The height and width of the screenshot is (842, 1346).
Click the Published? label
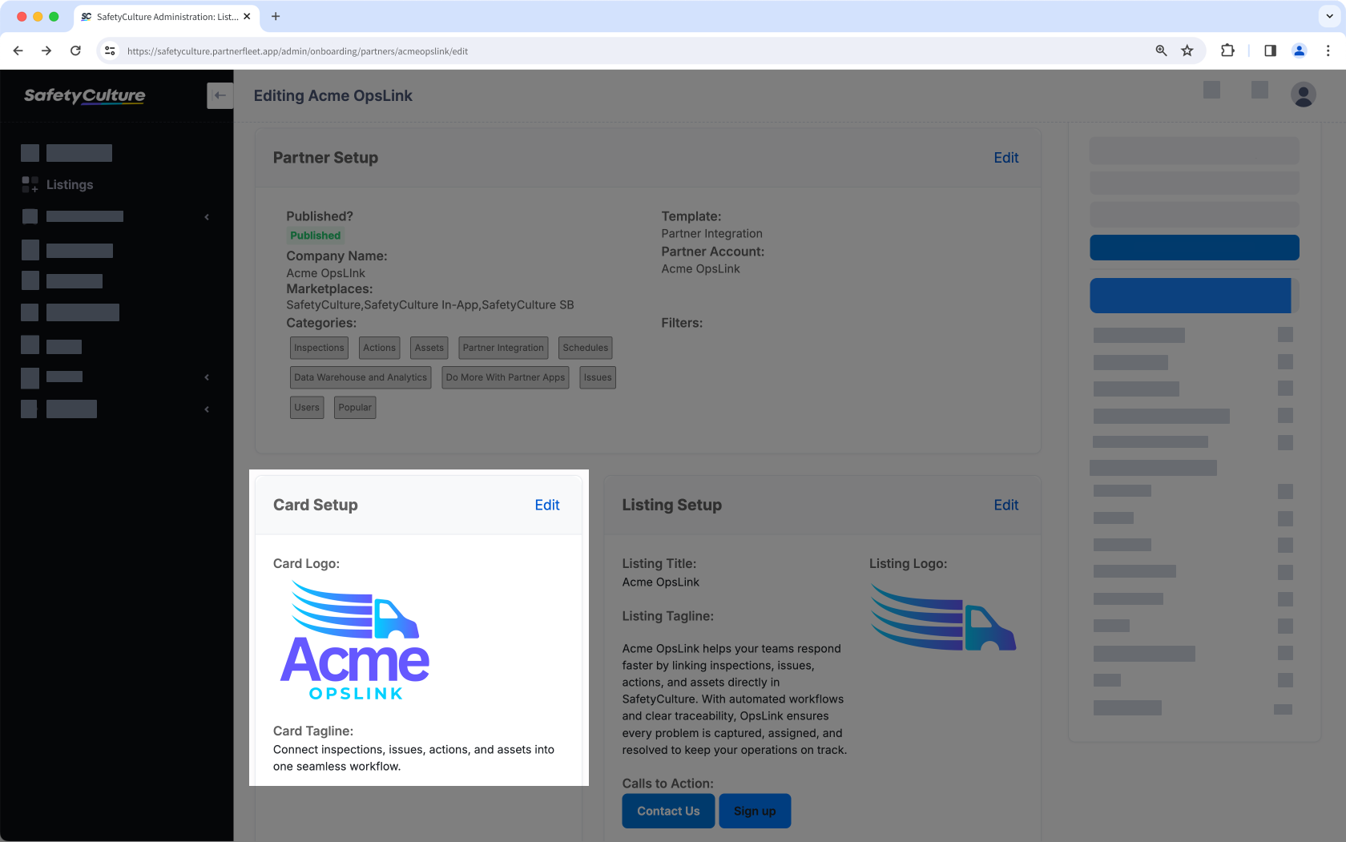pos(320,216)
